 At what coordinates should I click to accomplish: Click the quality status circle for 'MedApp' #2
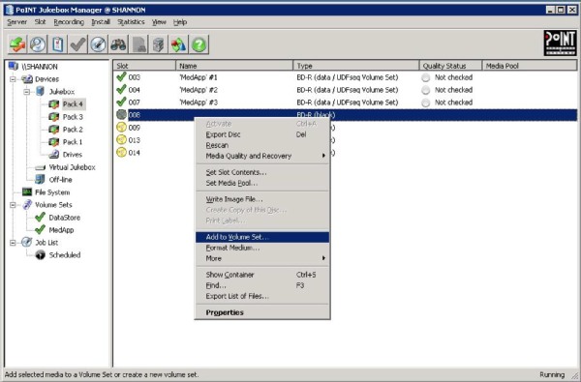pyautogui.click(x=426, y=90)
